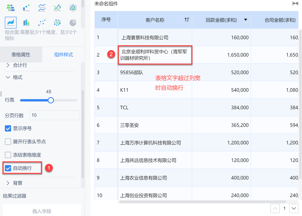Uncheck the 显示序号 checkbox
The image size is (302, 216).
click(x=8, y=128)
